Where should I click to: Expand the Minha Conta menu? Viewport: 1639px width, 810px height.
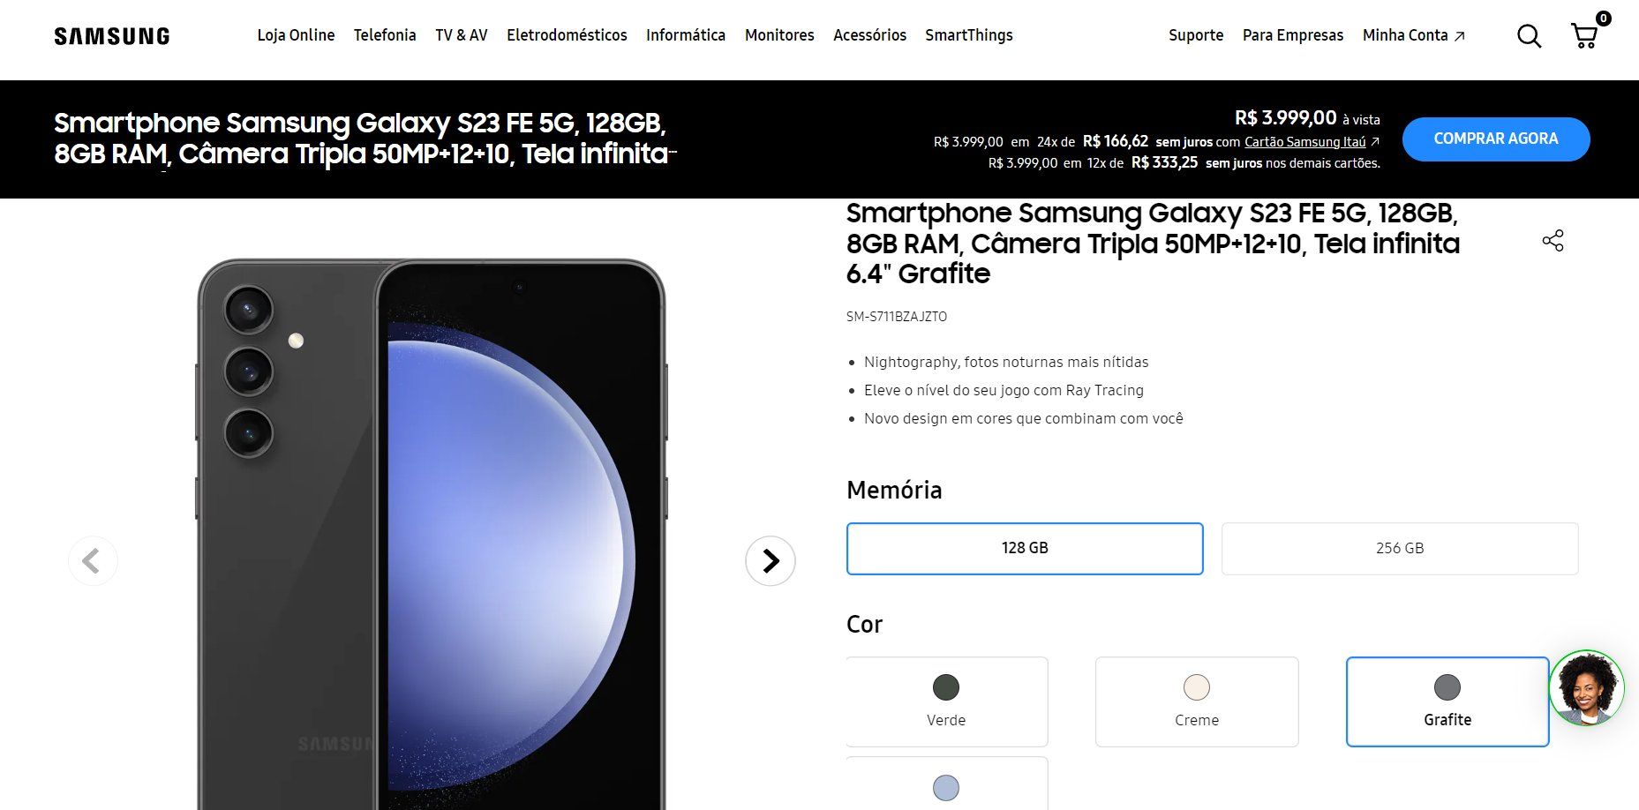[x=1413, y=35]
